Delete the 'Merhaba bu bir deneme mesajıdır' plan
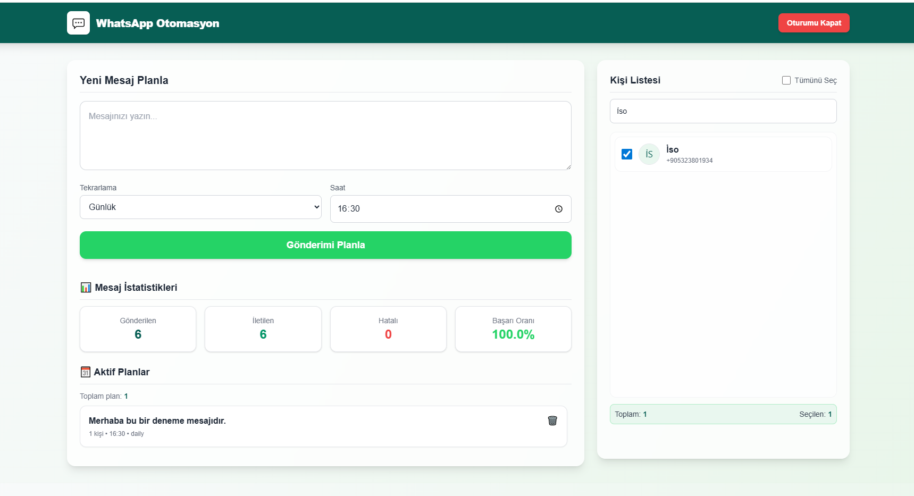Viewport: 914px width, 496px height. pyautogui.click(x=552, y=421)
